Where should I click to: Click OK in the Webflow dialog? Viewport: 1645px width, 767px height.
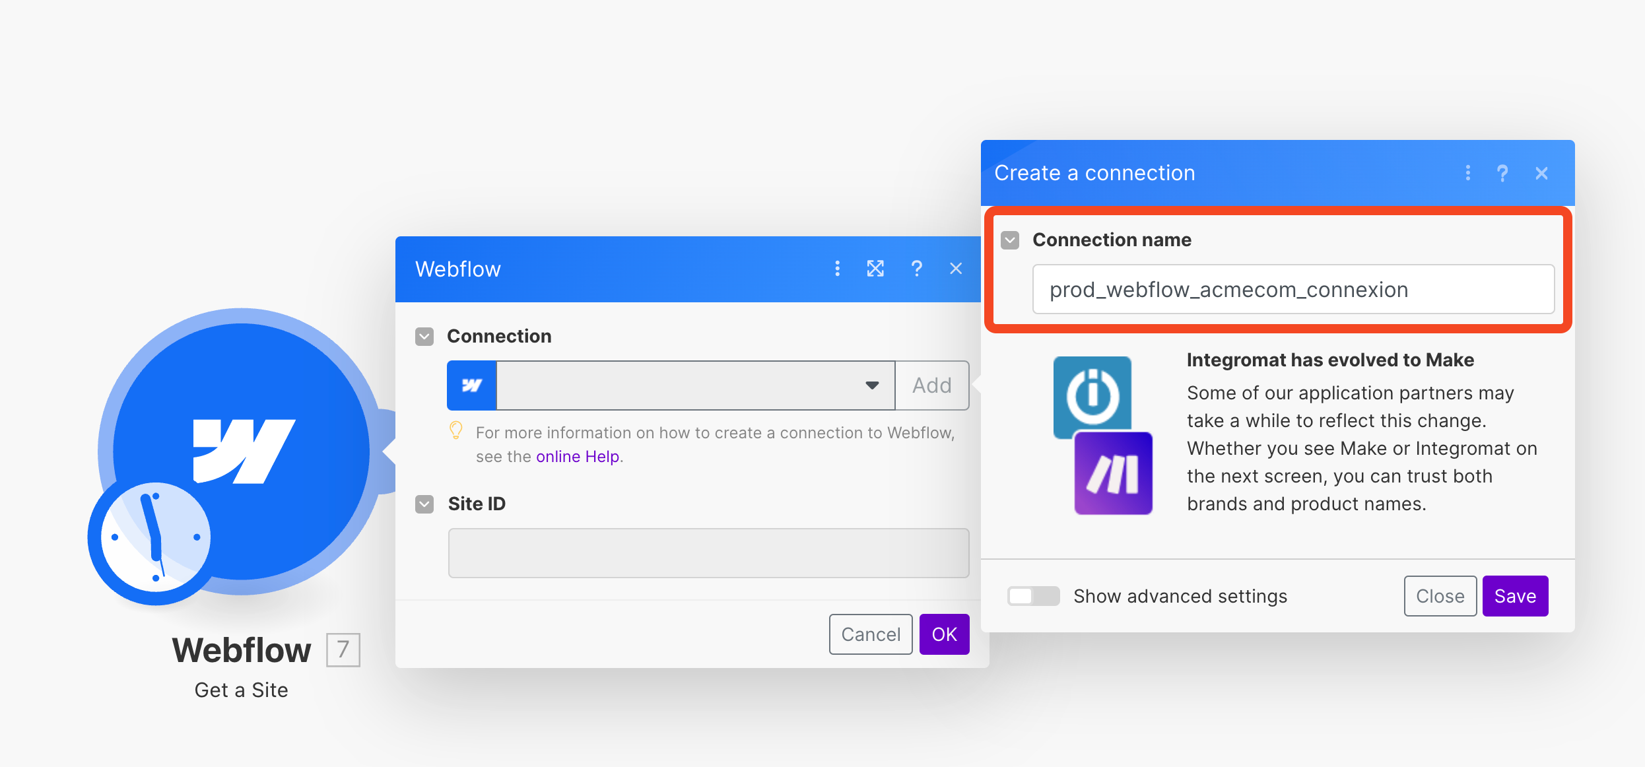[945, 634]
